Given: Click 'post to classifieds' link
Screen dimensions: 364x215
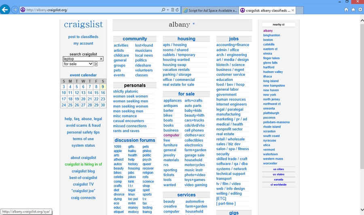Looking at the screenshot, I should 83,37.
